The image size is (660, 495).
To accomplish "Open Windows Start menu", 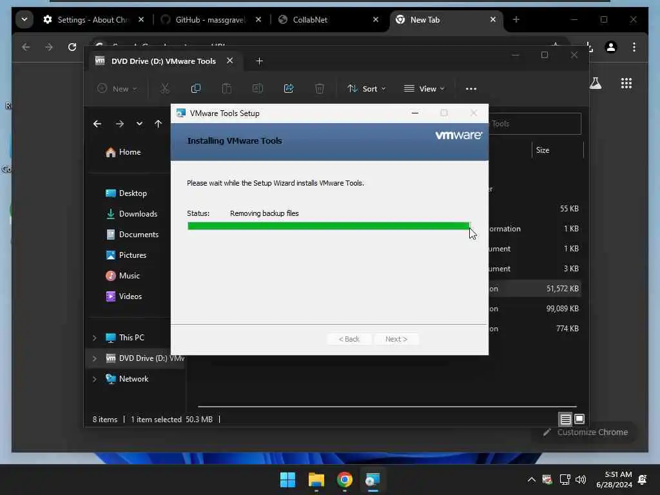I will point(288,480).
